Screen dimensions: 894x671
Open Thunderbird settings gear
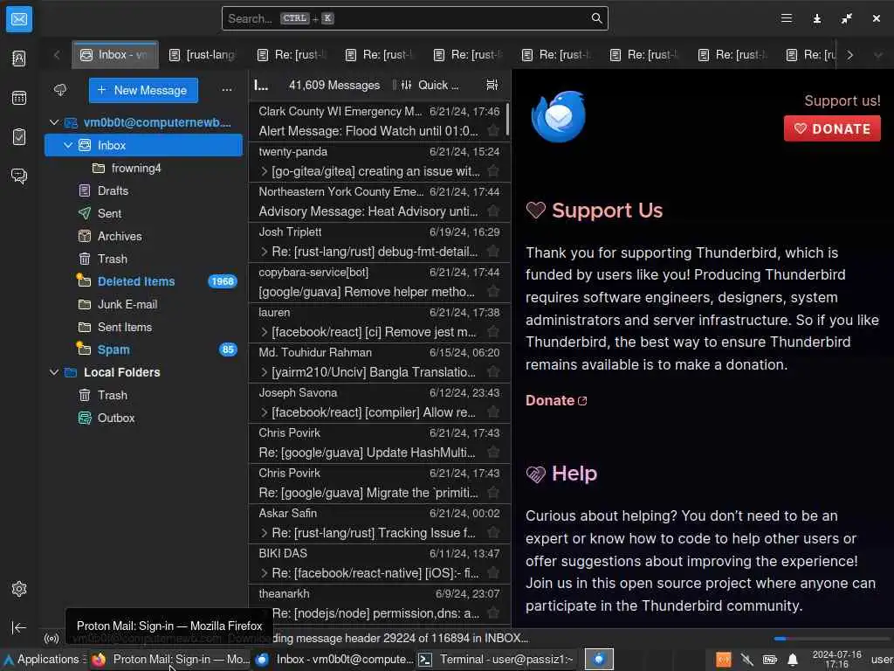[19, 589]
